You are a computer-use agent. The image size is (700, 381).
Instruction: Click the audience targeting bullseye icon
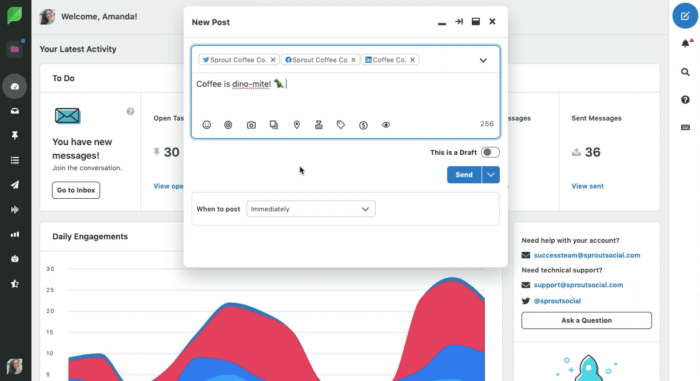coord(228,125)
